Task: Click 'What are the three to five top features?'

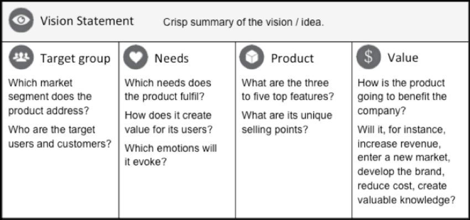Action: [x=288, y=90]
